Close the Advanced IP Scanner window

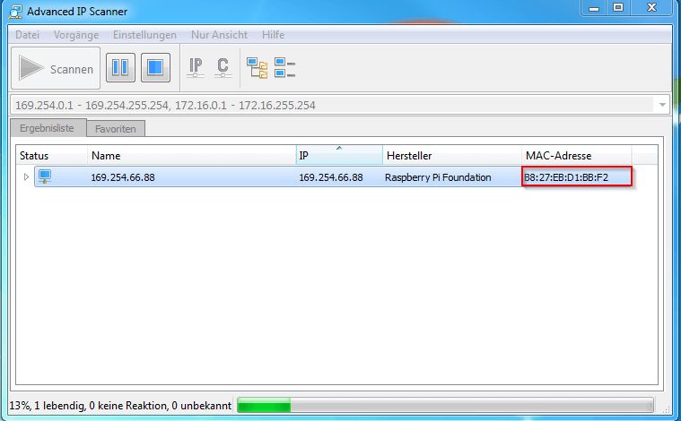[x=651, y=8]
